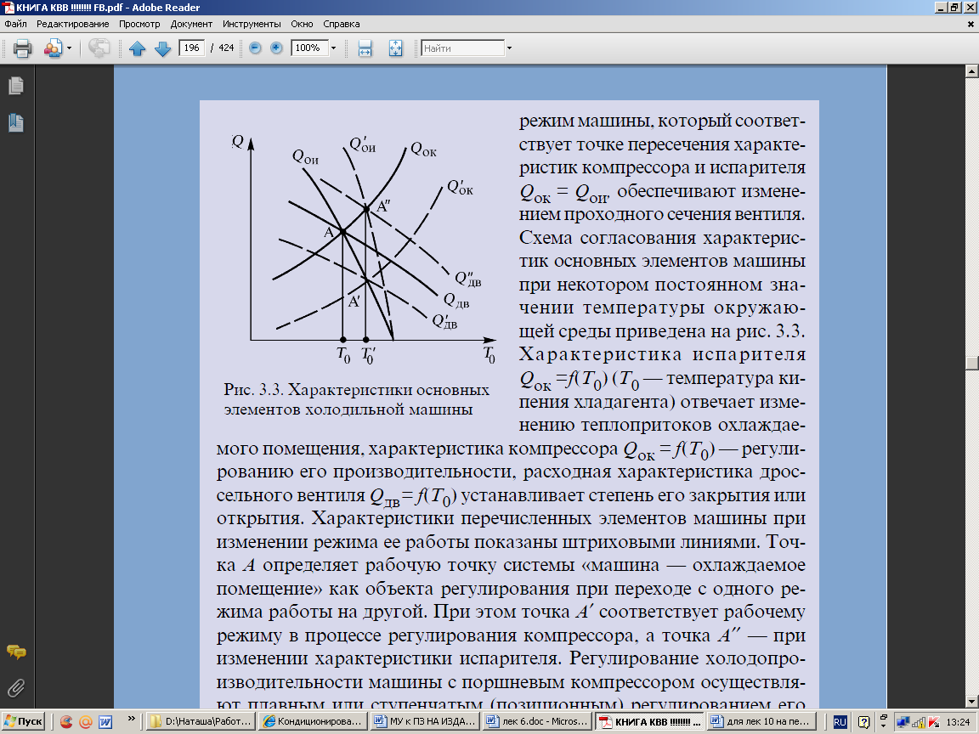Viewport: 979px width, 734px height.
Task: Click the help question-mark tray icon
Action: 864,722
